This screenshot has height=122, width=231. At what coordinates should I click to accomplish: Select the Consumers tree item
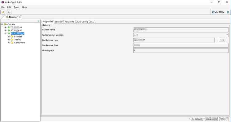(x=20, y=43)
